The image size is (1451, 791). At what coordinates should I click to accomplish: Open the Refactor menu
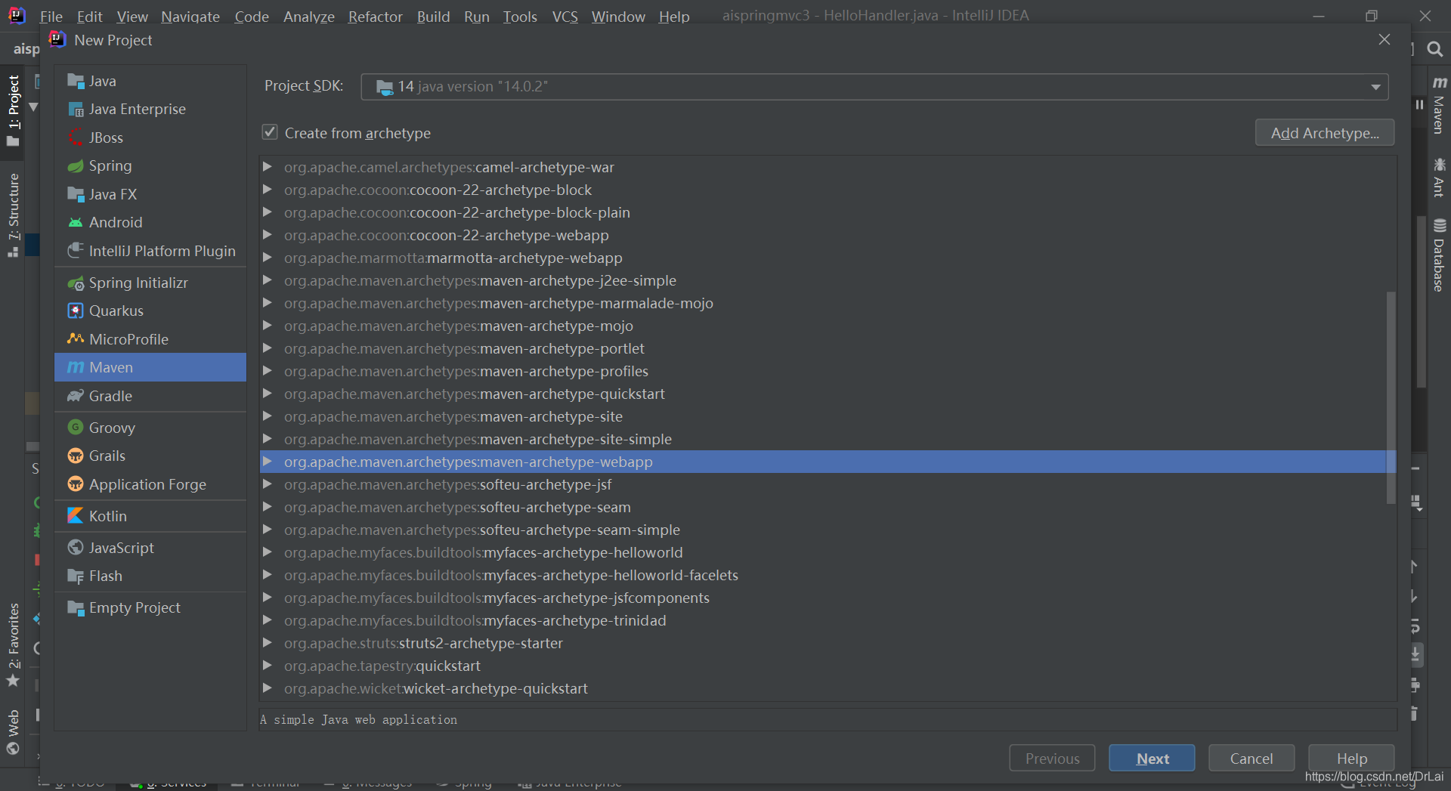pyautogui.click(x=375, y=16)
